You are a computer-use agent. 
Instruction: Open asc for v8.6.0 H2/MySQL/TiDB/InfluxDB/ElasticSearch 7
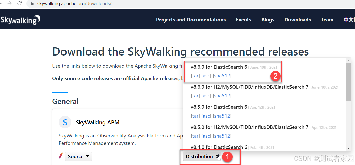pyautogui.click(x=206, y=96)
